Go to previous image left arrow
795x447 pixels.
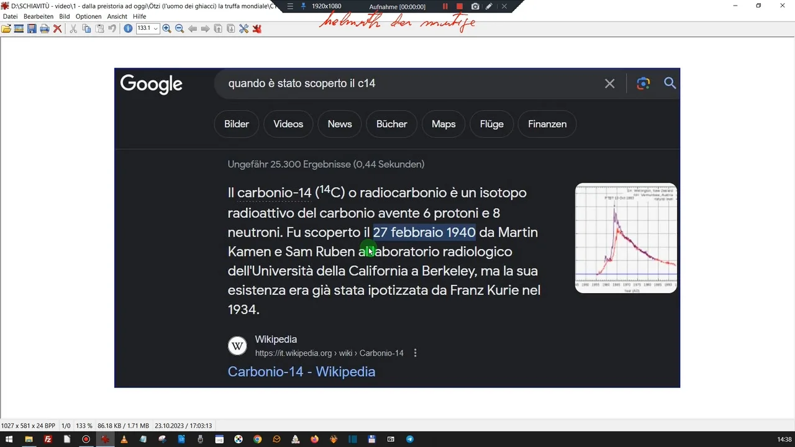pos(193,29)
